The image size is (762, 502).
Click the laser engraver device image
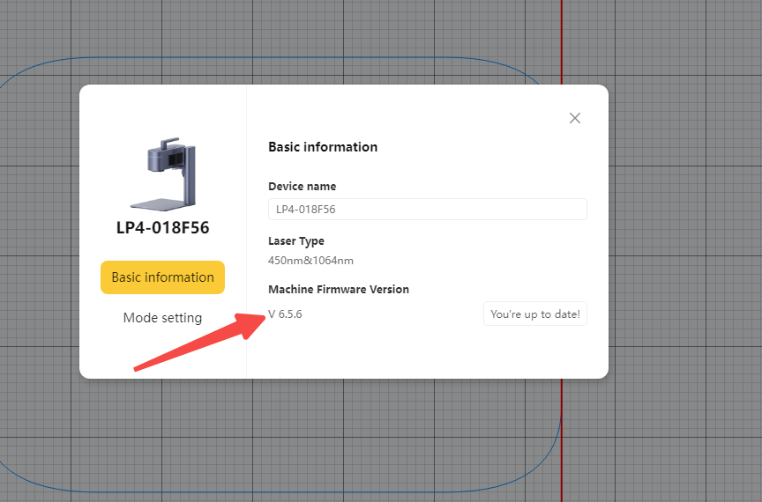(x=163, y=174)
